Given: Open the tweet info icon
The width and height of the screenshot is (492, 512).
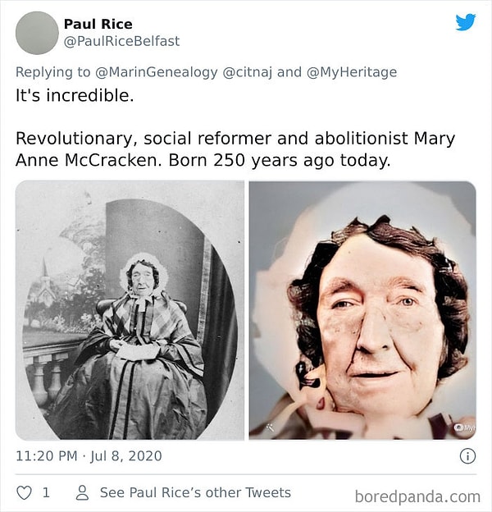Looking at the screenshot, I should (467, 456).
